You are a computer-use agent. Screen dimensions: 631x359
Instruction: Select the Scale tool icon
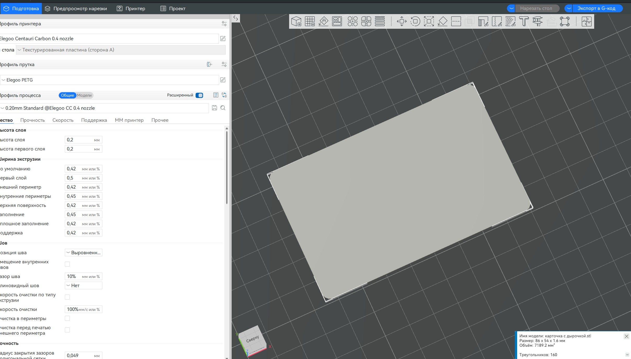click(x=429, y=21)
